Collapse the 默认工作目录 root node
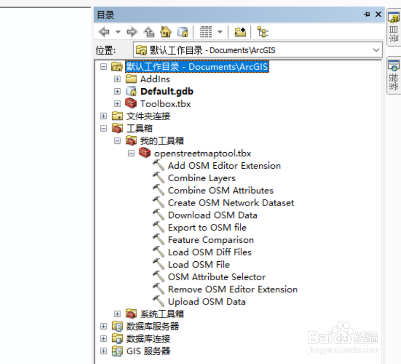 [103, 66]
